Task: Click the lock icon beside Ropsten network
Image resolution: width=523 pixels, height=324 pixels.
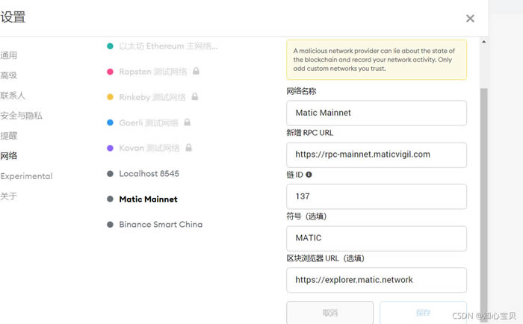Action: point(196,71)
